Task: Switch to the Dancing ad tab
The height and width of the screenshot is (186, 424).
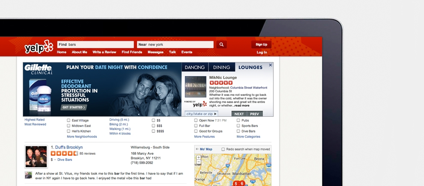Action: pyautogui.click(x=195, y=68)
